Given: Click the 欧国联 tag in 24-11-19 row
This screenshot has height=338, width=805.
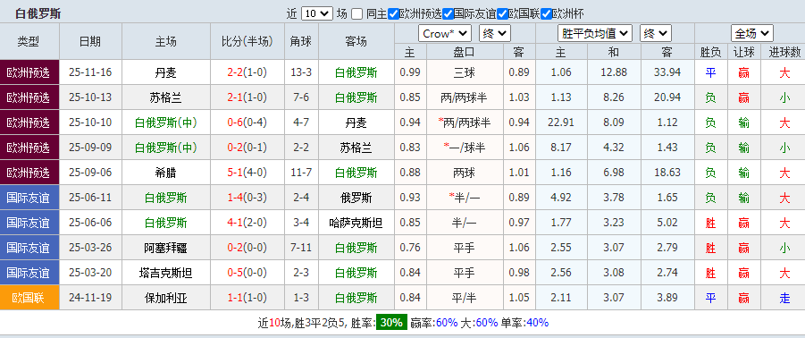Looking at the screenshot, I should [29, 298].
